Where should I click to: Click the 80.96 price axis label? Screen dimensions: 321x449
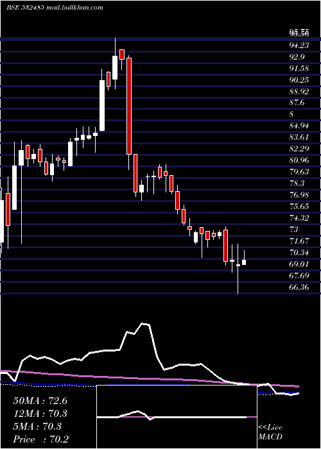(299, 160)
